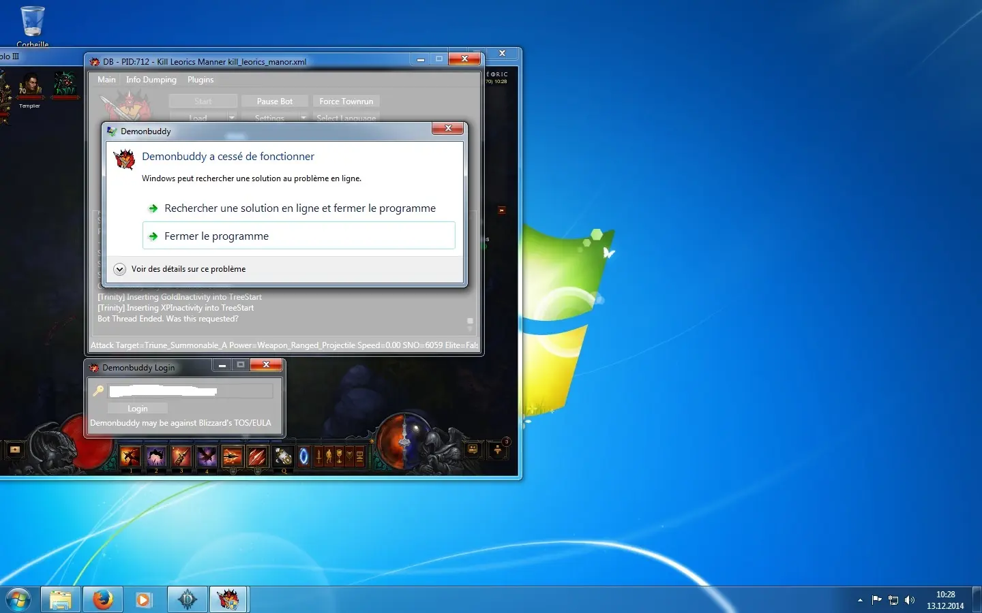Open the Main tab in DB window
Viewport: 982px width, 613px height.
(106, 80)
